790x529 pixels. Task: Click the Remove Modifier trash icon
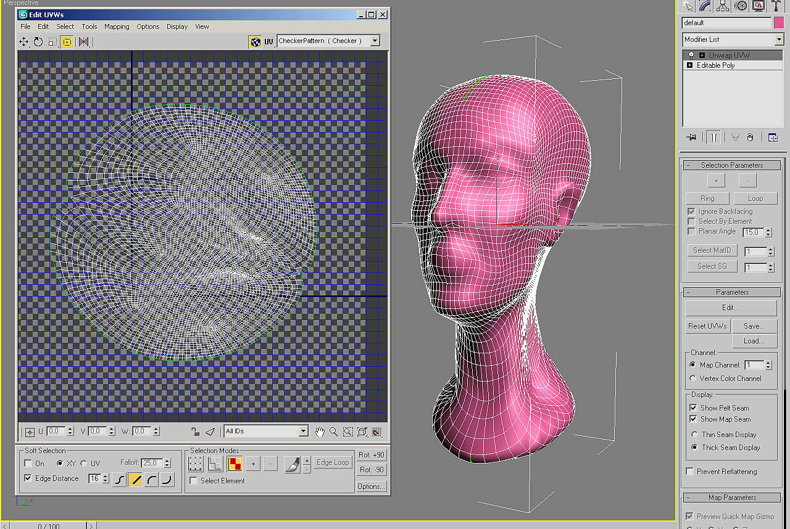pos(750,137)
